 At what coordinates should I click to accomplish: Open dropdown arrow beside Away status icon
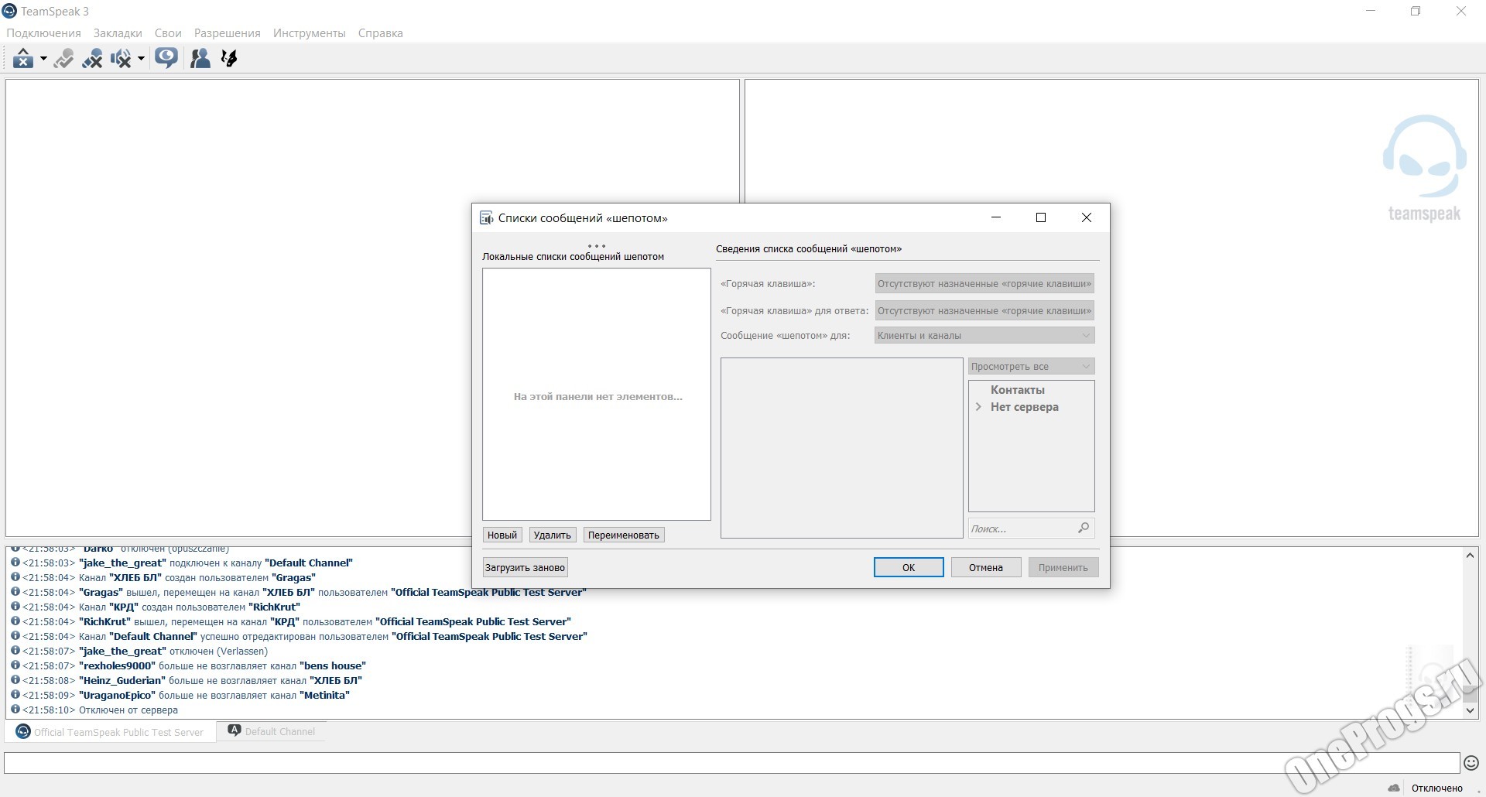43,59
